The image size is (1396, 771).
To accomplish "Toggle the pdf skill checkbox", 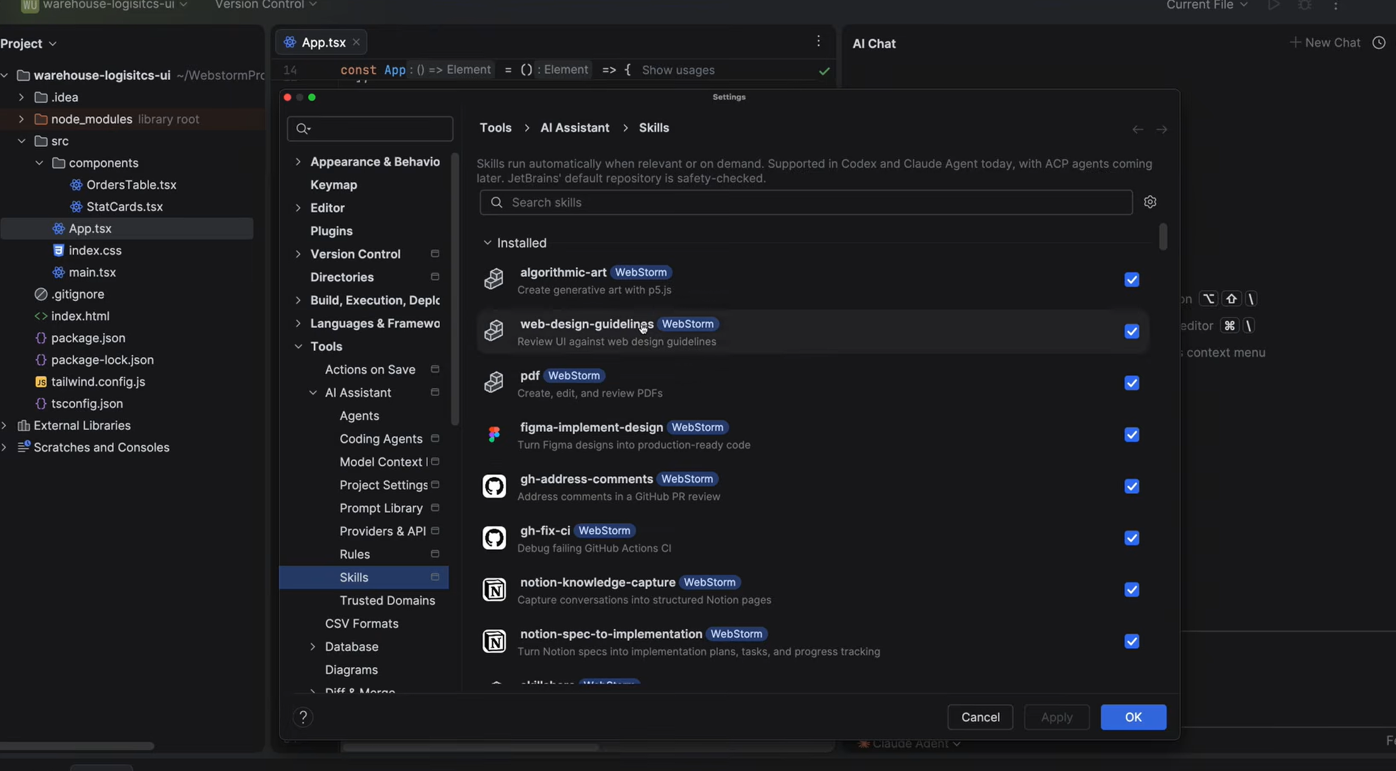I will coord(1132,383).
